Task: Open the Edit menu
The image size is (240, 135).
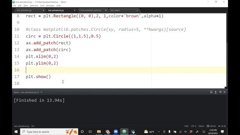Action: 19,6
